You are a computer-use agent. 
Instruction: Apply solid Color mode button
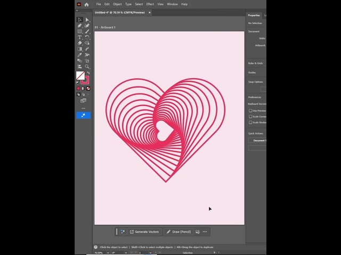[78, 89]
